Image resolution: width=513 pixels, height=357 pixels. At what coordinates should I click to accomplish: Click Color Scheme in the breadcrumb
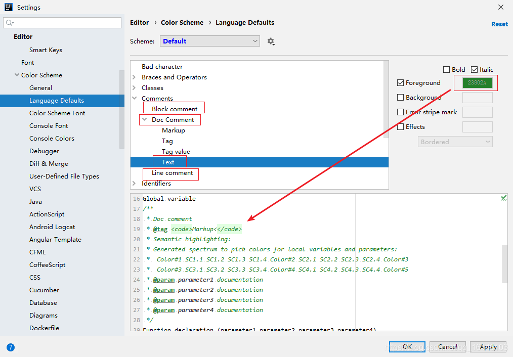pyautogui.click(x=182, y=23)
